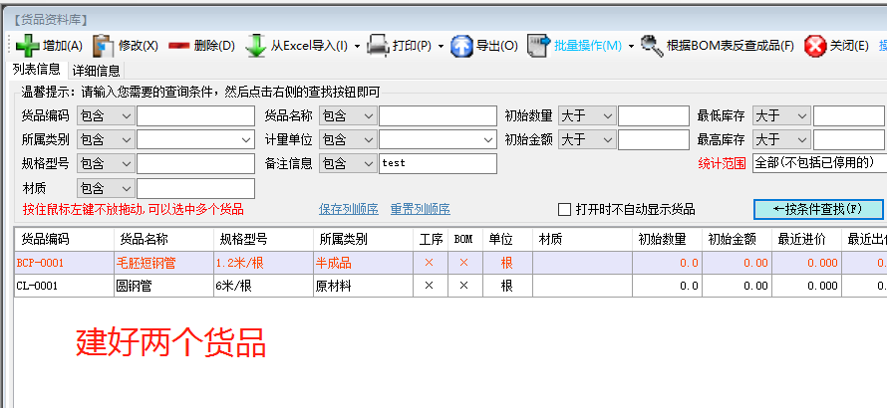
Task: Select the 列表信息 tab
Action: [x=36, y=70]
